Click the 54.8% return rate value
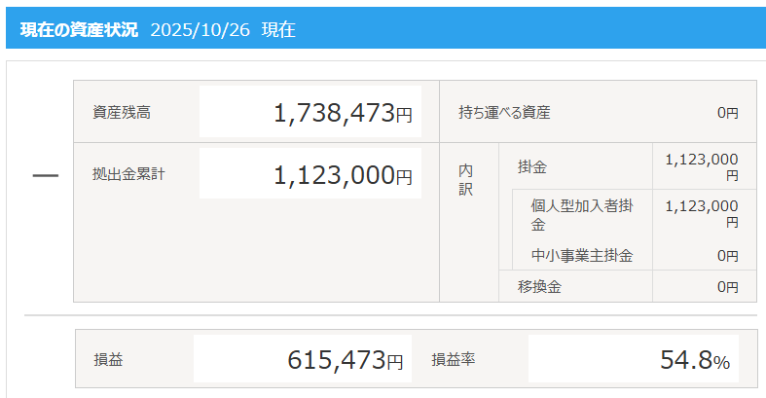This screenshot has height=398, width=766. (694, 360)
